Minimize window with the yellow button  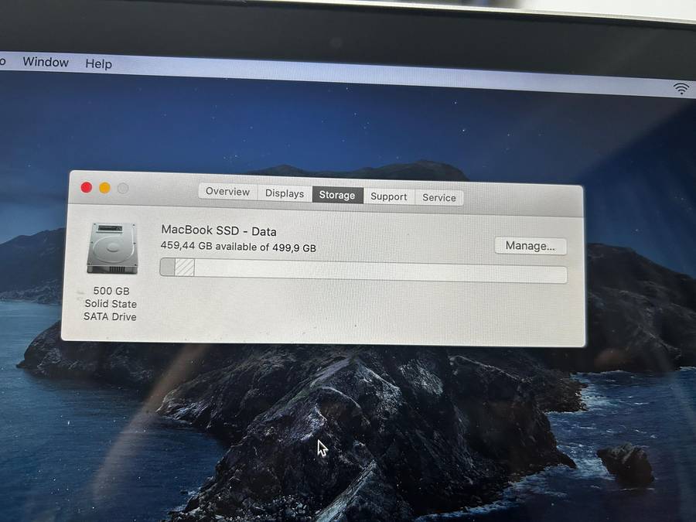[104, 188]
